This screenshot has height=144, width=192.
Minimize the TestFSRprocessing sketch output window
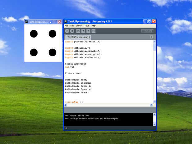pyautogui.click(x=51, y=22)
